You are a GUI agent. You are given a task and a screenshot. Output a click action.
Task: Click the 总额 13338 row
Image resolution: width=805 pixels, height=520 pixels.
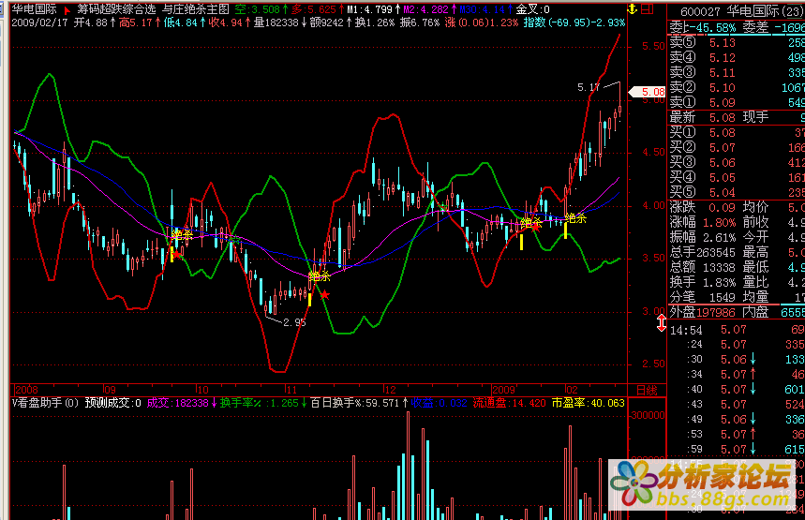click(x=703, y=267)
